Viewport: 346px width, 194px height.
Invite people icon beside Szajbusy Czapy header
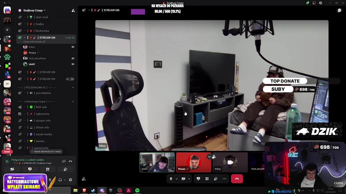[73, 10]
